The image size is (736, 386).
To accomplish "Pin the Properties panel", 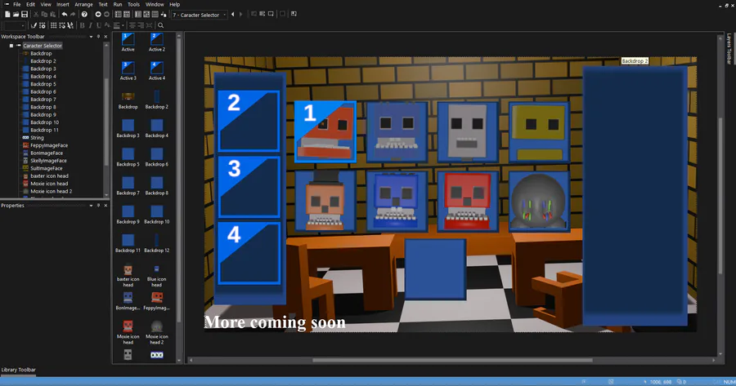I will coord(98,206).
